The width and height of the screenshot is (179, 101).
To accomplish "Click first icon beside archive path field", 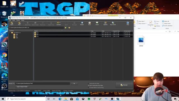I will [x=66, y=28].
